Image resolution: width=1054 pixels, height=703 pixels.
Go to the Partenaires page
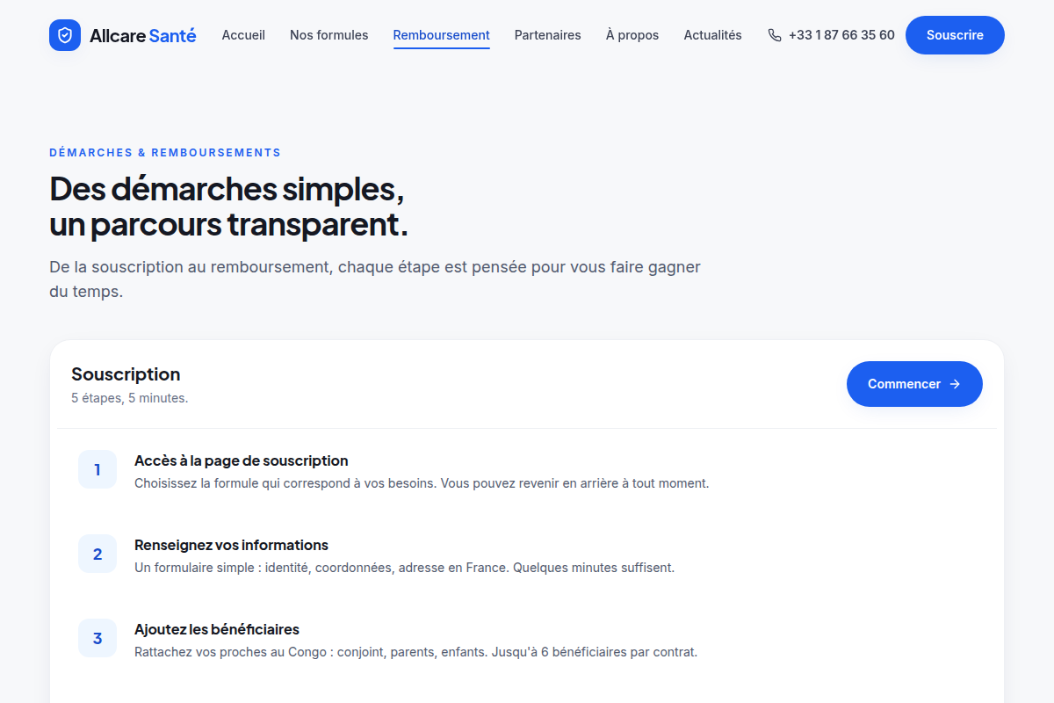point(548,35)
